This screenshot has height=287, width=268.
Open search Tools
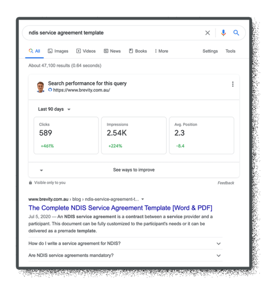(x=230, y=51)
